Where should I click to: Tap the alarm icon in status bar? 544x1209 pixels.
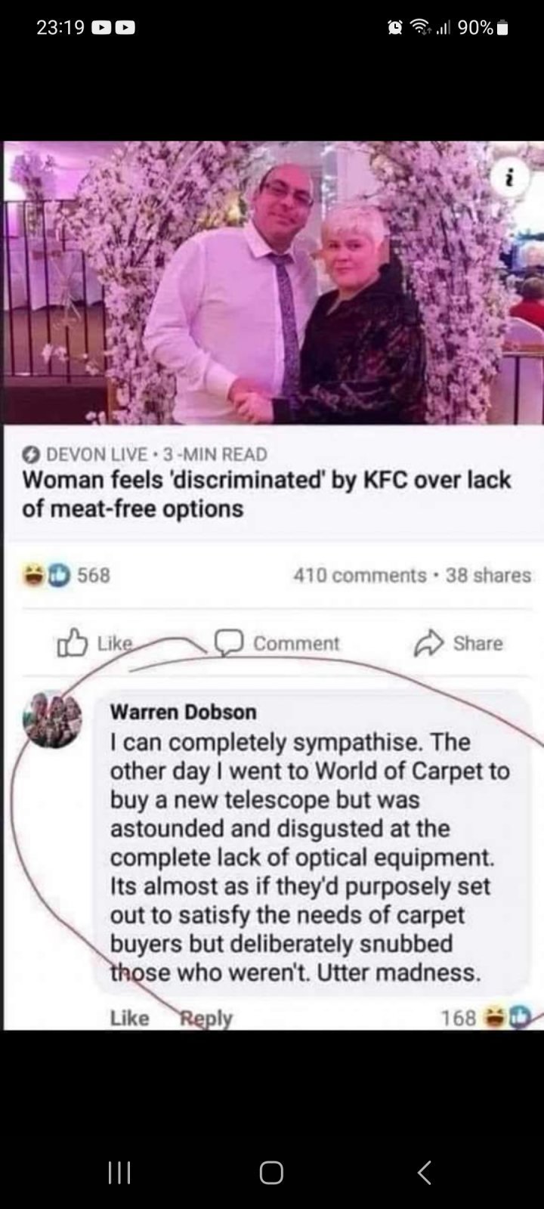[394, 28]
